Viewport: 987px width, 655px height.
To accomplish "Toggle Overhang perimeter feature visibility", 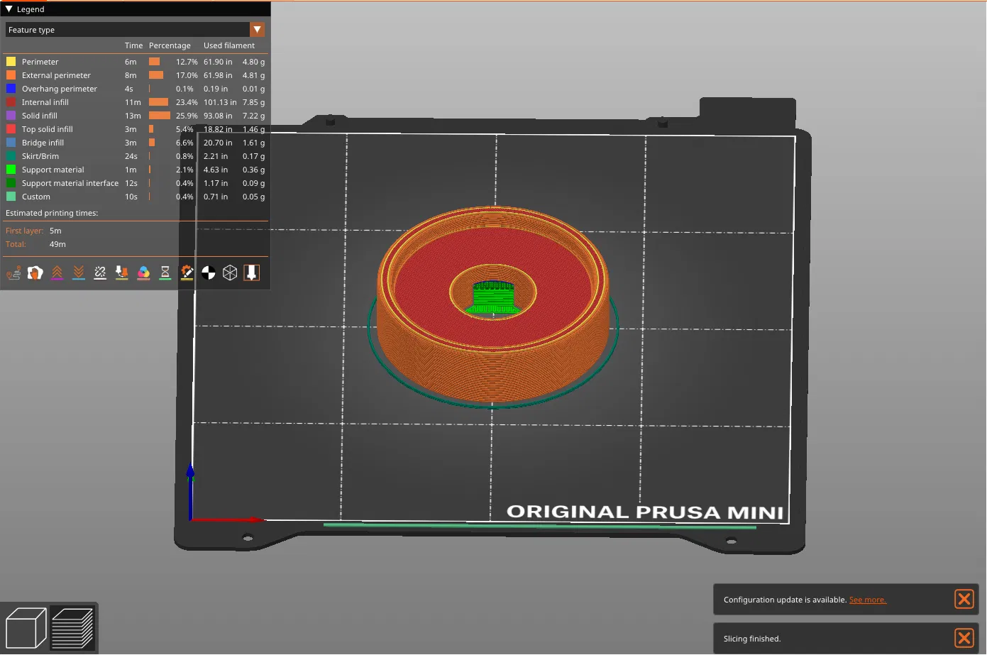I will pyautogui.click(x=136, y=89).
